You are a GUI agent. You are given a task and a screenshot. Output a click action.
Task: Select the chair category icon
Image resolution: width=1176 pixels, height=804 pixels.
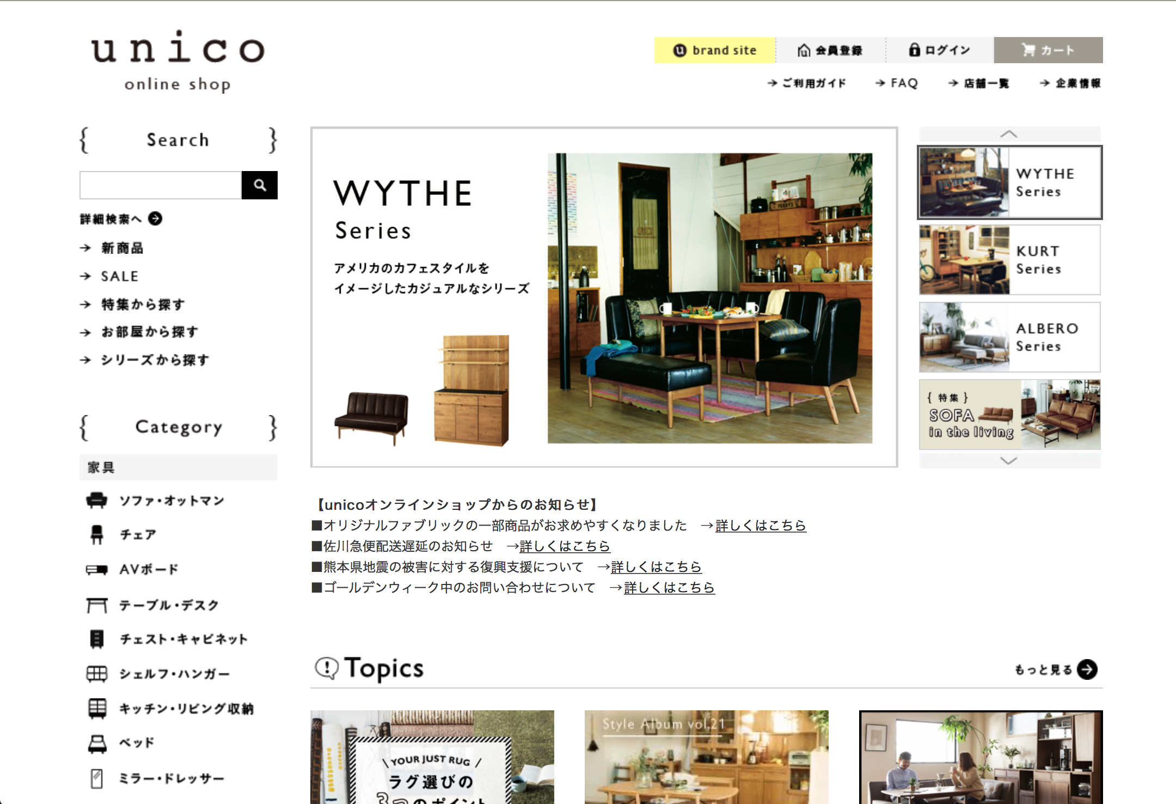pos(97,535)
